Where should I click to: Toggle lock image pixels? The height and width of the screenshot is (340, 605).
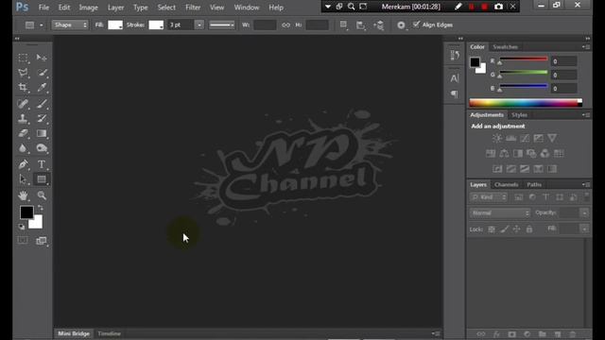click(x=504, y=229)
